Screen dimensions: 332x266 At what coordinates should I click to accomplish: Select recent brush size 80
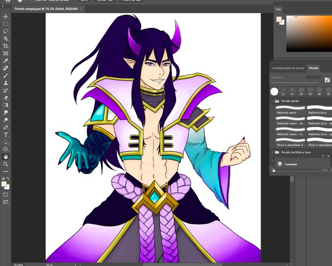coord(319,91)
